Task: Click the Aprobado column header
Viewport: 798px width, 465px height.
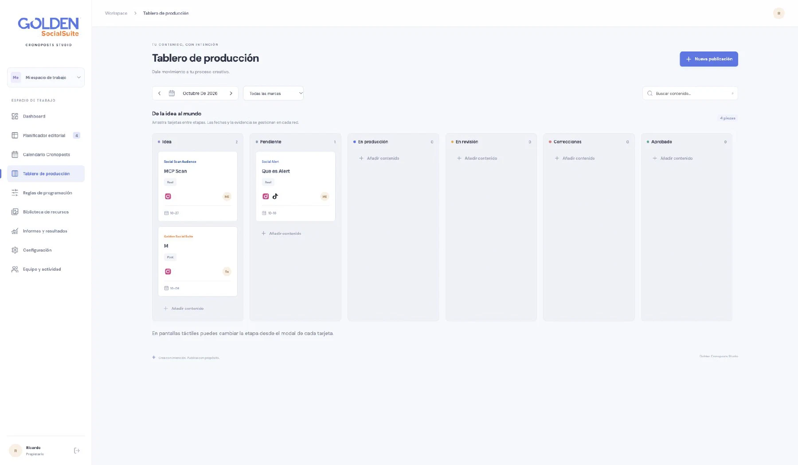Action: 686,142
